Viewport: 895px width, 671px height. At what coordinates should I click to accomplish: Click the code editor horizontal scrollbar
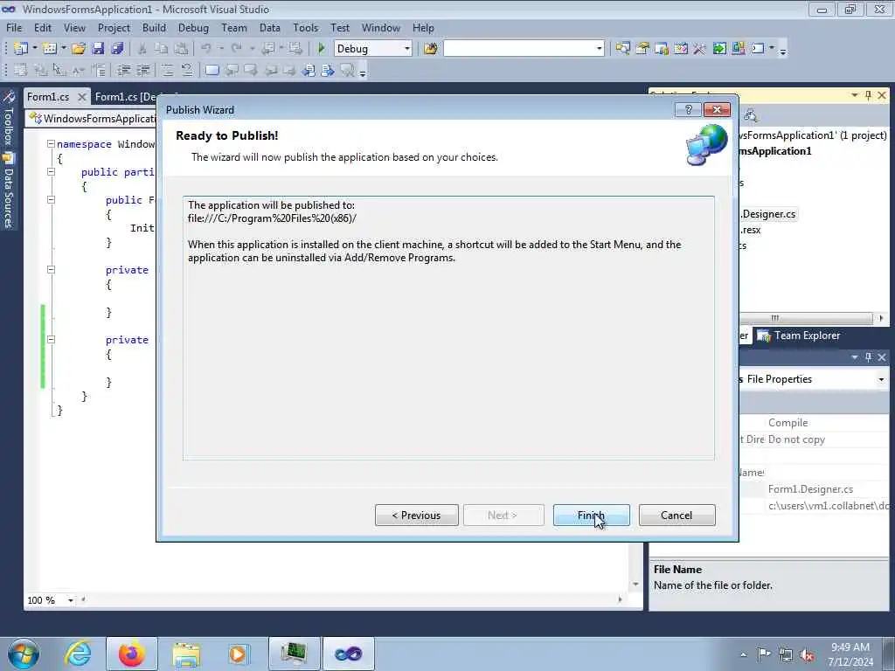(351, 599)
